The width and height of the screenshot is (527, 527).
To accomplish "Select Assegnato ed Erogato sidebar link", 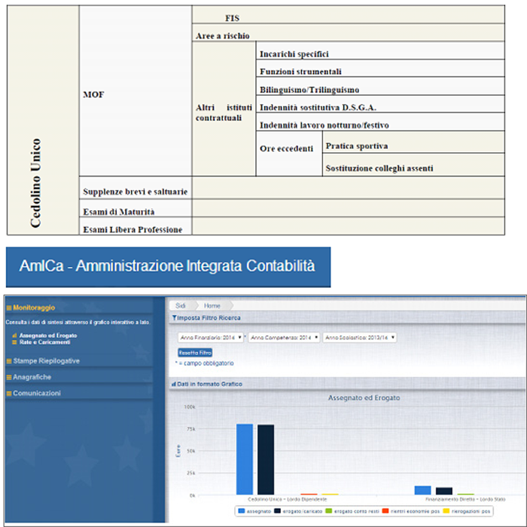I will [48, 336].
